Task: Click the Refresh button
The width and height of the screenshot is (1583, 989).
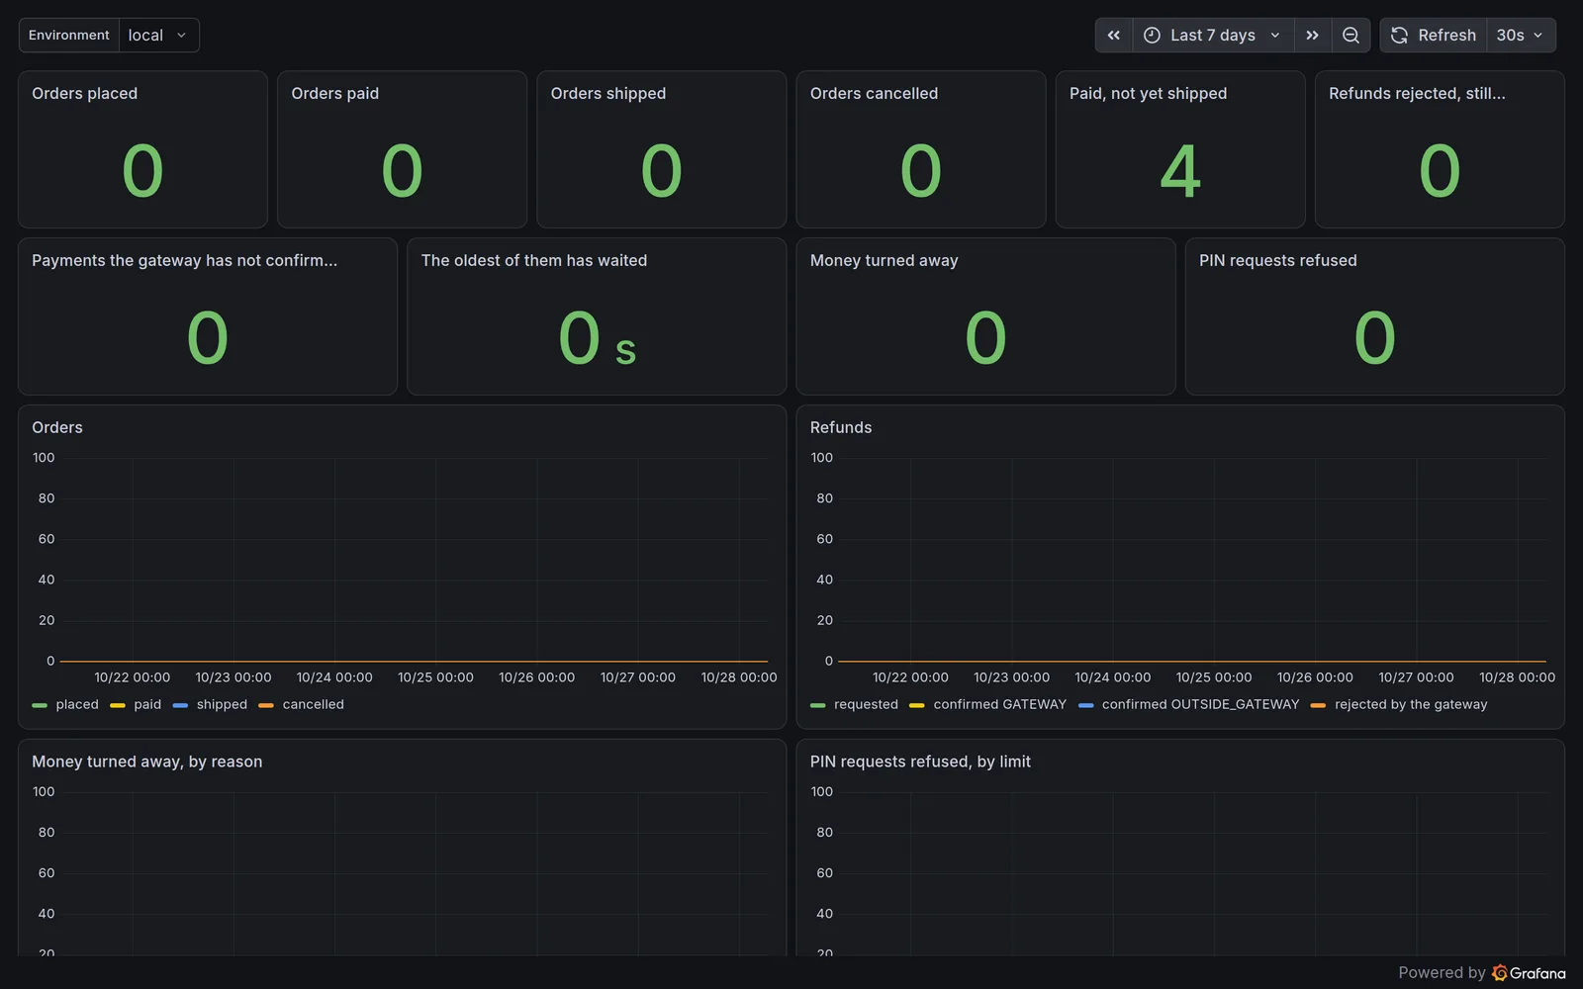Action: 1434,36
